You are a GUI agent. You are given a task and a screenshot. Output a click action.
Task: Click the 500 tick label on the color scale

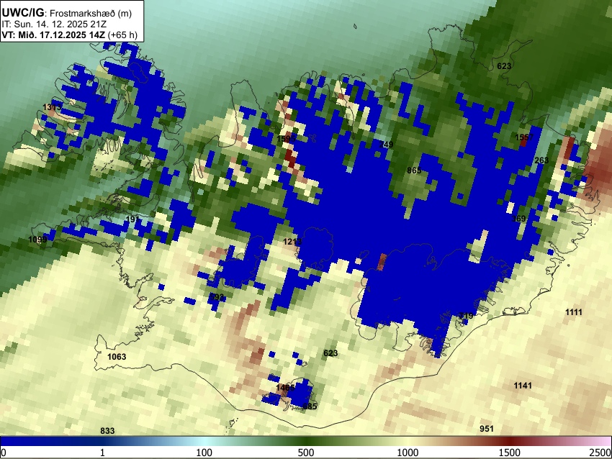point(306,453)
